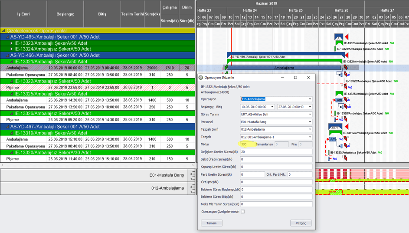Click the Sabit Üretim Süresi field

pyautogui.click(x=276, y=159)
